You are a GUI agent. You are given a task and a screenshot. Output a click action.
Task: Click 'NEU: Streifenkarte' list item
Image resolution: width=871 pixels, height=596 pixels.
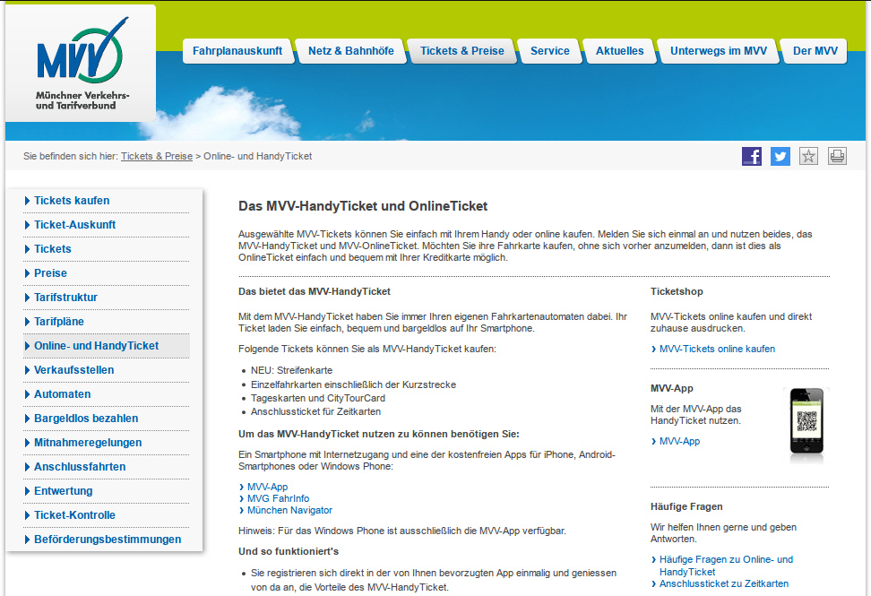tap(291, 370)
